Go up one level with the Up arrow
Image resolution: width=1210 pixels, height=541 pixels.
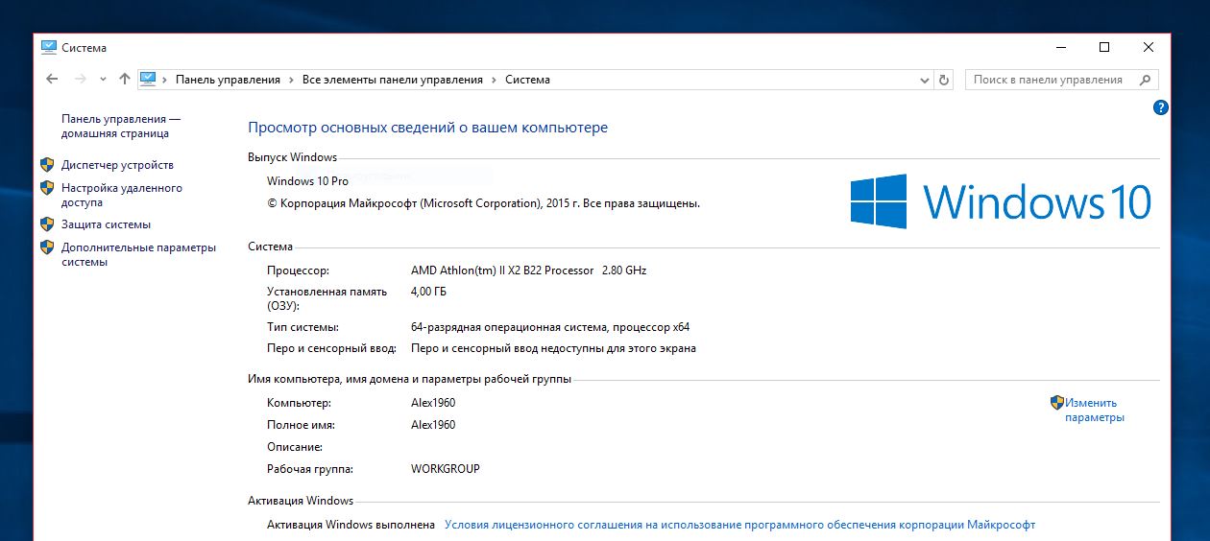[x=124, y=80]
